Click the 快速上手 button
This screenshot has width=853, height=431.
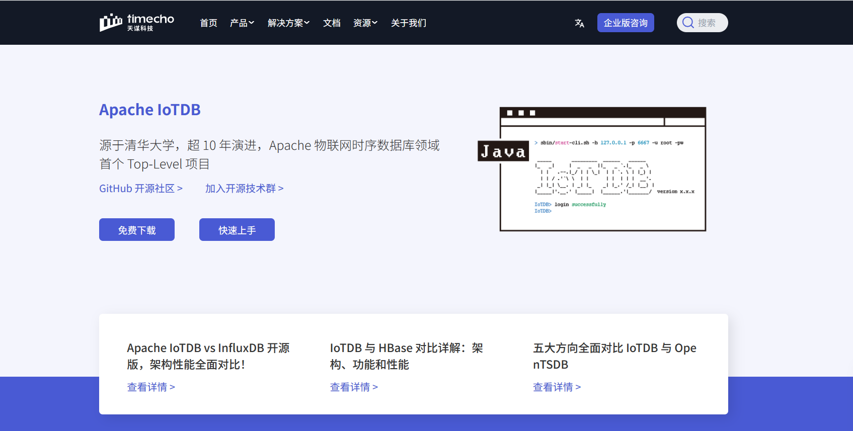[237, 230]
